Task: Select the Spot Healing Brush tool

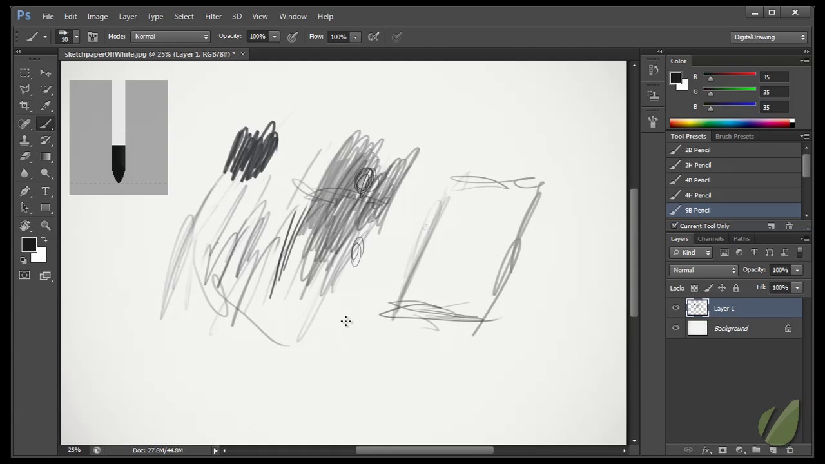Action: (24, 124)
